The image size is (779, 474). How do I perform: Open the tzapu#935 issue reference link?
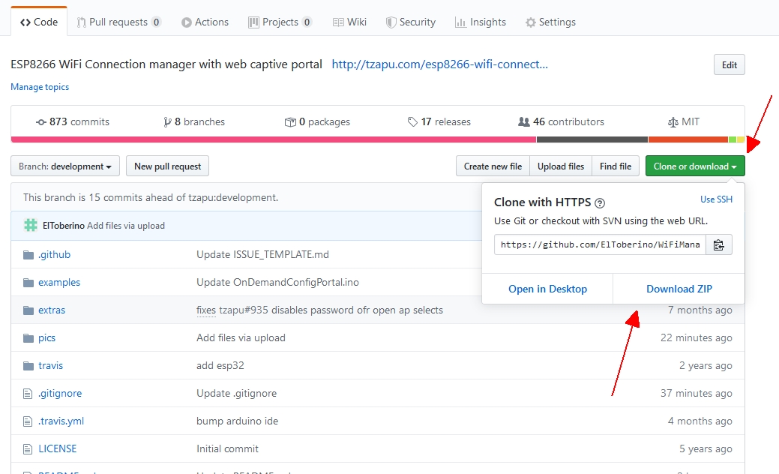[244, 310]
